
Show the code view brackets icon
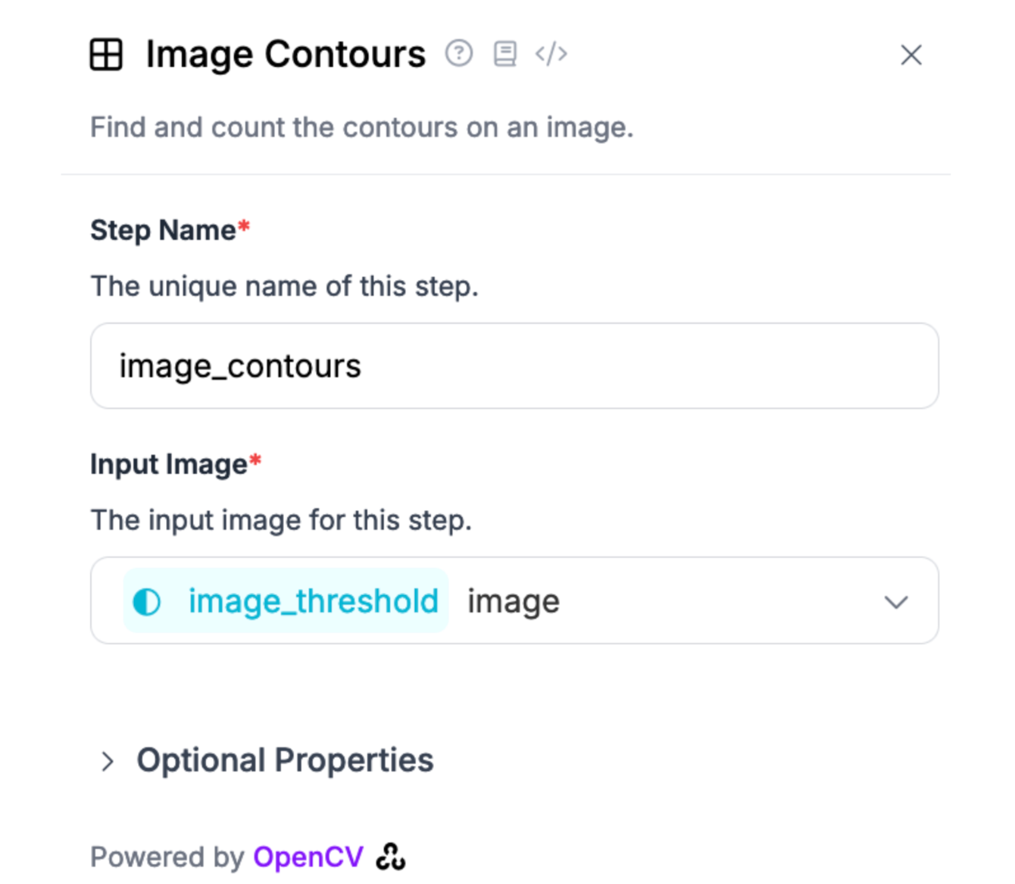[x=551, y=53]
